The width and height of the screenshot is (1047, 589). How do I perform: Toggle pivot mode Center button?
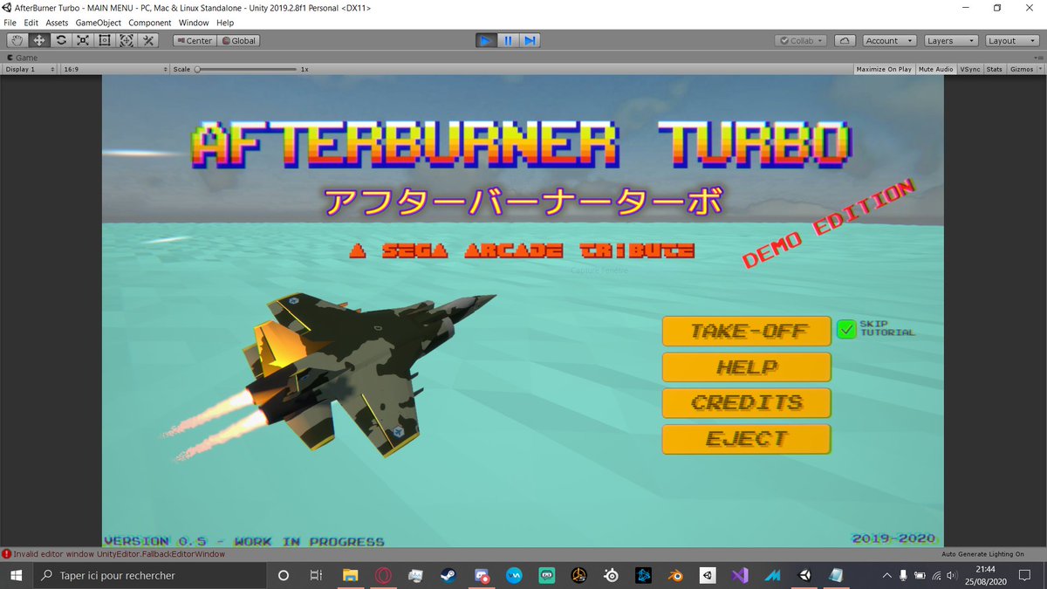coord(194,40)
